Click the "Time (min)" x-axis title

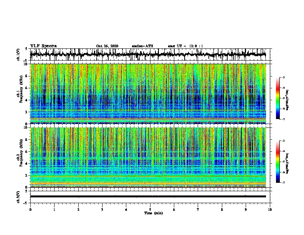pyautogui.click(x=154, y=213)
